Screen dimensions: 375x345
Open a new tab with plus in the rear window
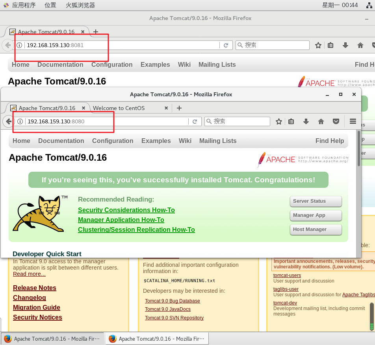(96, 32)
